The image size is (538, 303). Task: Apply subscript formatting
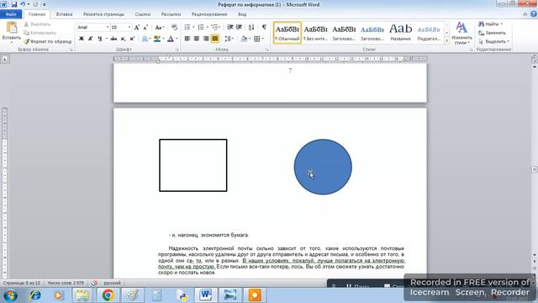(123, 39)
